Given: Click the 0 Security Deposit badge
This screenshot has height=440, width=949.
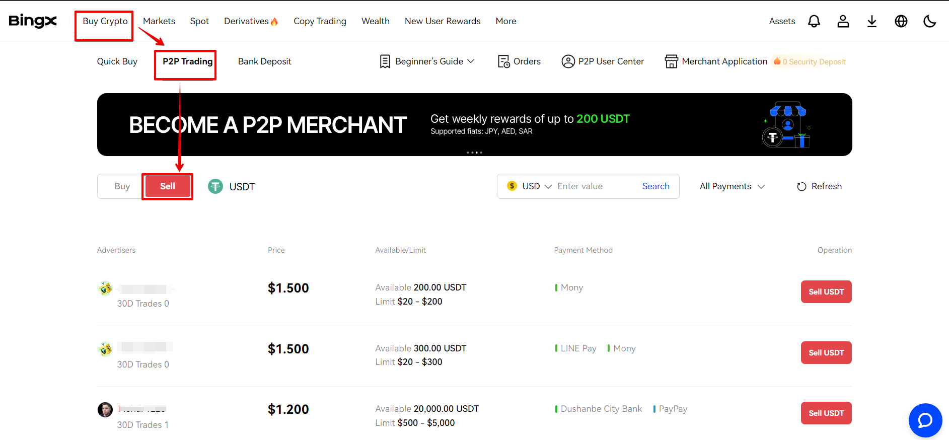Looking at the screenshot, I should tap(810, 61).
